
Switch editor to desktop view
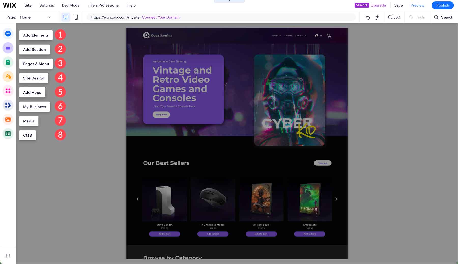coord(66,17)
